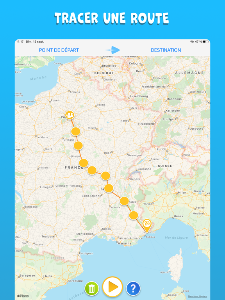Click the Toulouse city label
Screen dimensions: 225x300
[x=48, y=236]
